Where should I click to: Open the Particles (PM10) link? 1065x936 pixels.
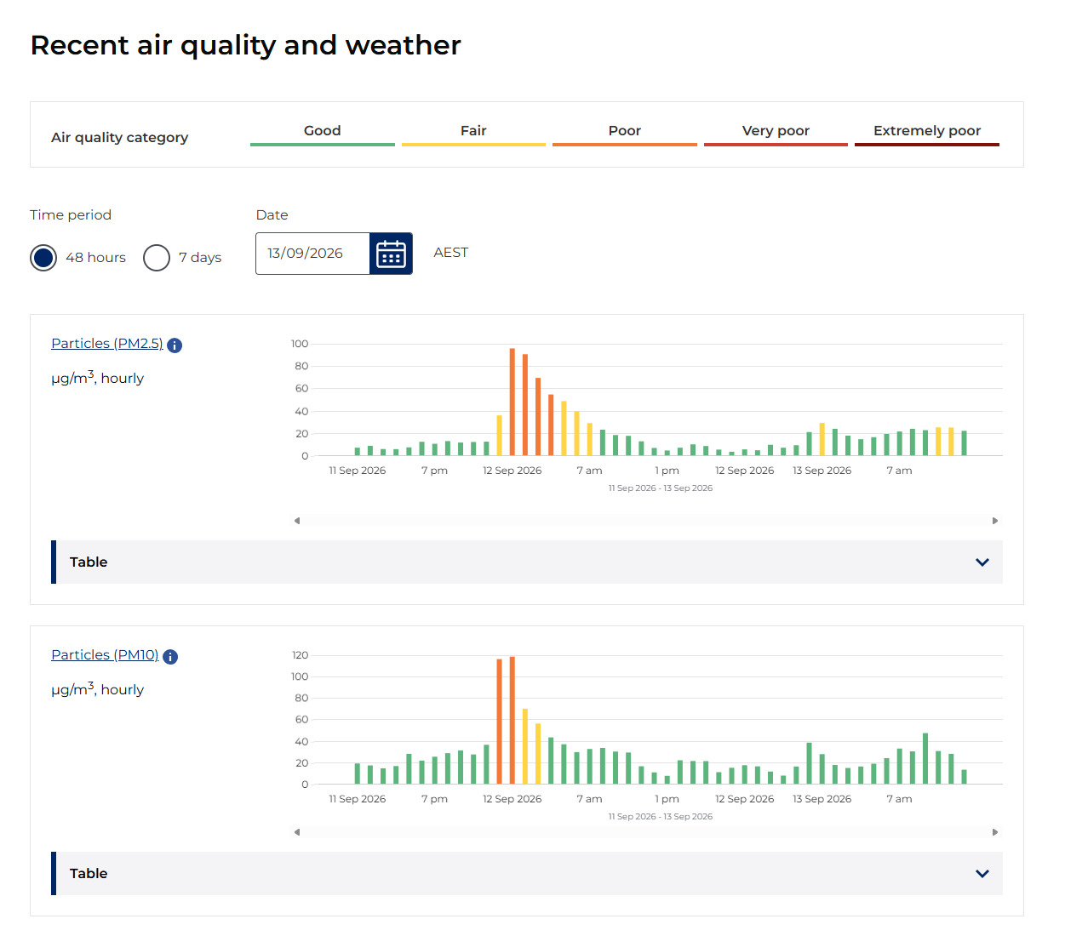(105, 654)
